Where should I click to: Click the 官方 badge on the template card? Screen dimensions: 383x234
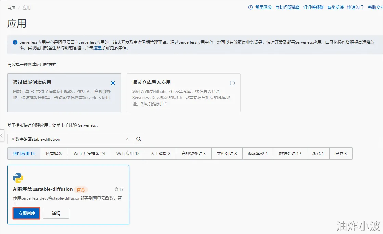pos(81,190)
